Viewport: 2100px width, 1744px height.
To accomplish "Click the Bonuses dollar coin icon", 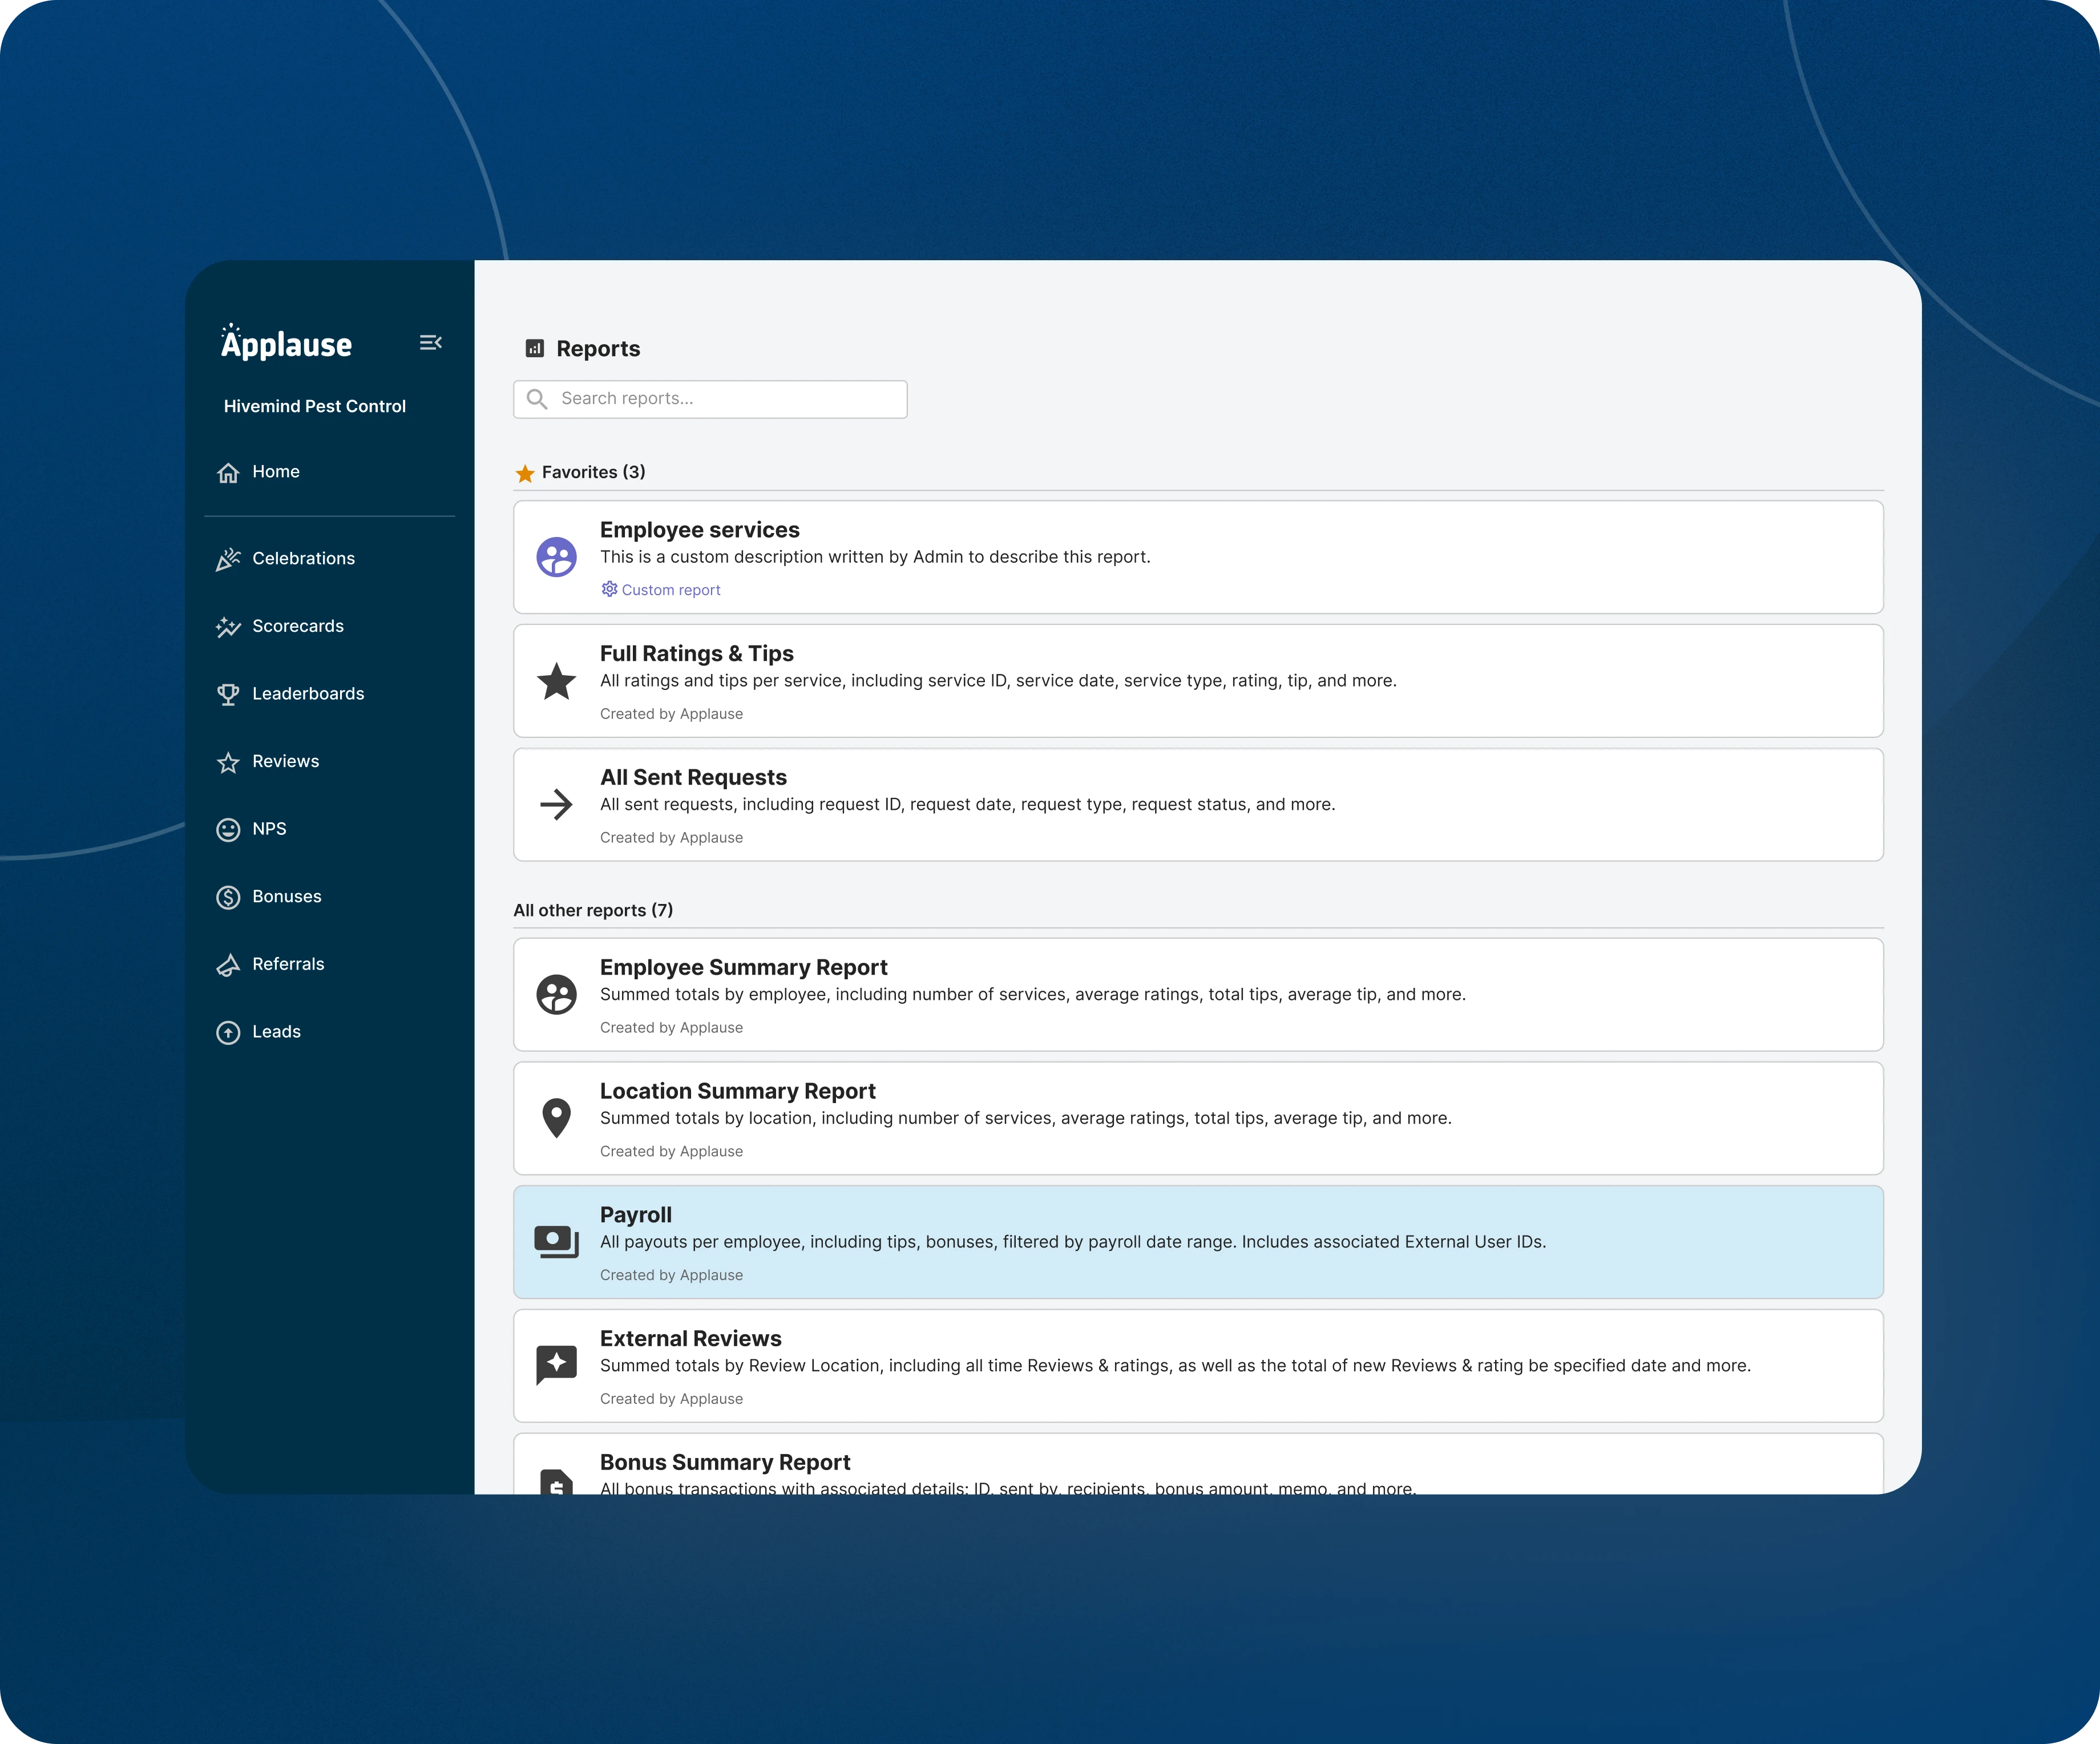I will point(228,897).
